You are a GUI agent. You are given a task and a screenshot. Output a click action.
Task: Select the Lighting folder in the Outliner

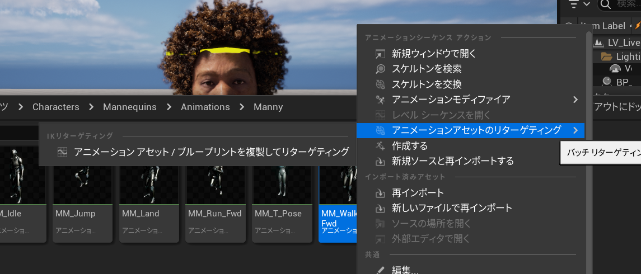tap(624, 56)
